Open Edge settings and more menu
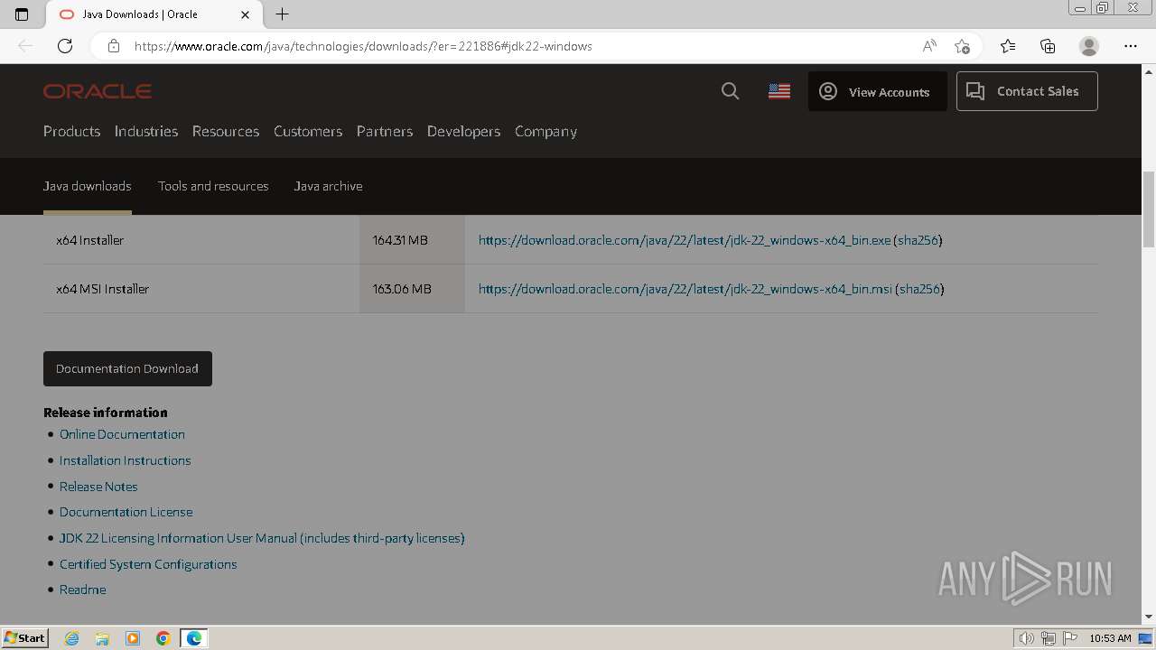 pyautogui.click(x=1131, y=46)
